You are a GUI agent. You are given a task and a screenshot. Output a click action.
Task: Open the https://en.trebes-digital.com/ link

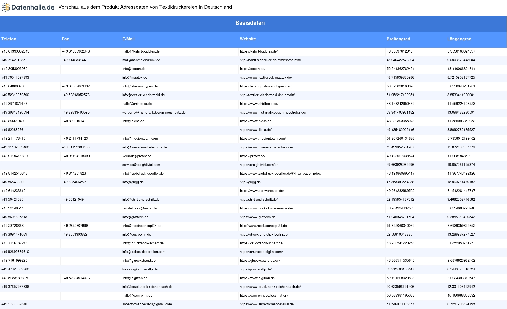[x=261, y=252]
